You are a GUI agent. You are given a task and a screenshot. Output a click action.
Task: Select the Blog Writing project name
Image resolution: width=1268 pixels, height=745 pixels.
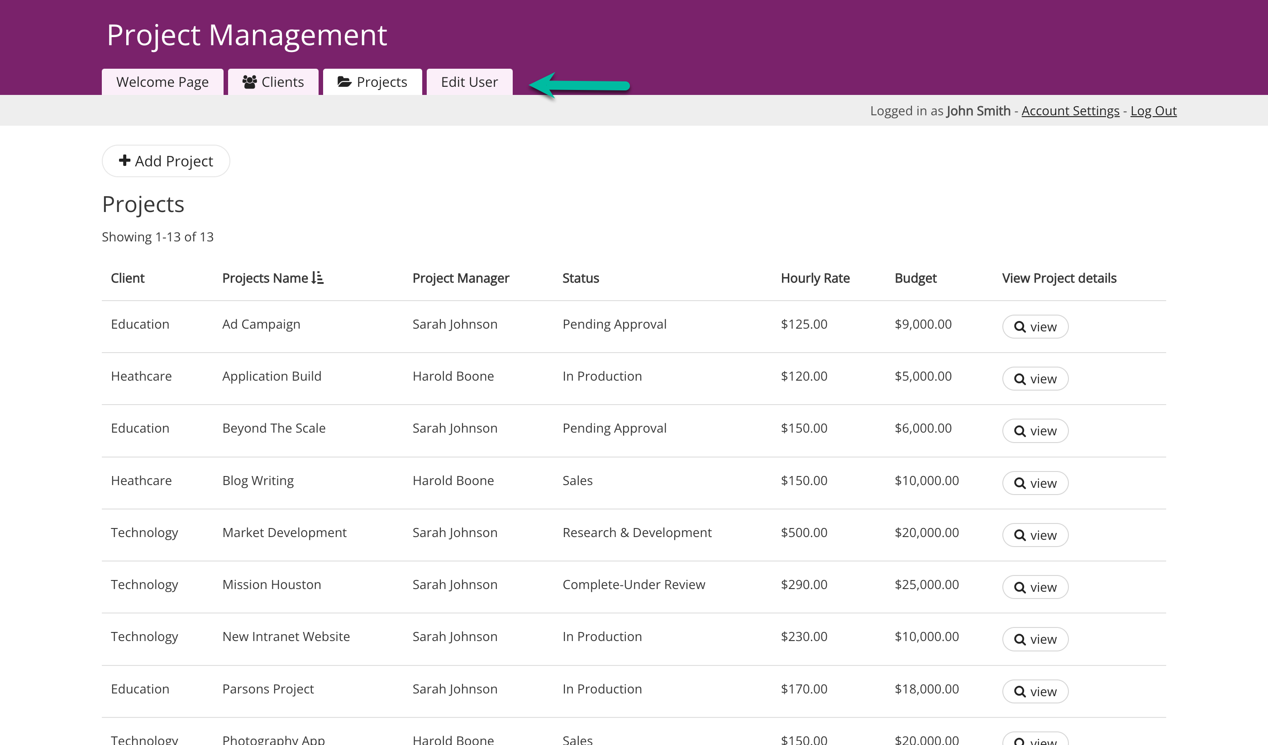point(258,481)
